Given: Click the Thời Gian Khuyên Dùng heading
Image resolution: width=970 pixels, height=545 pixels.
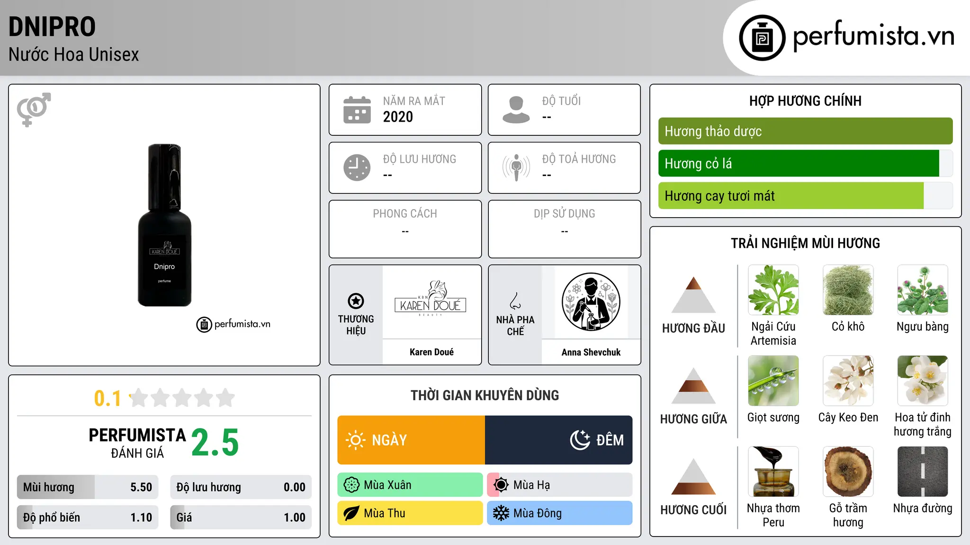Looking at the screenshot, I should point(485,395).
